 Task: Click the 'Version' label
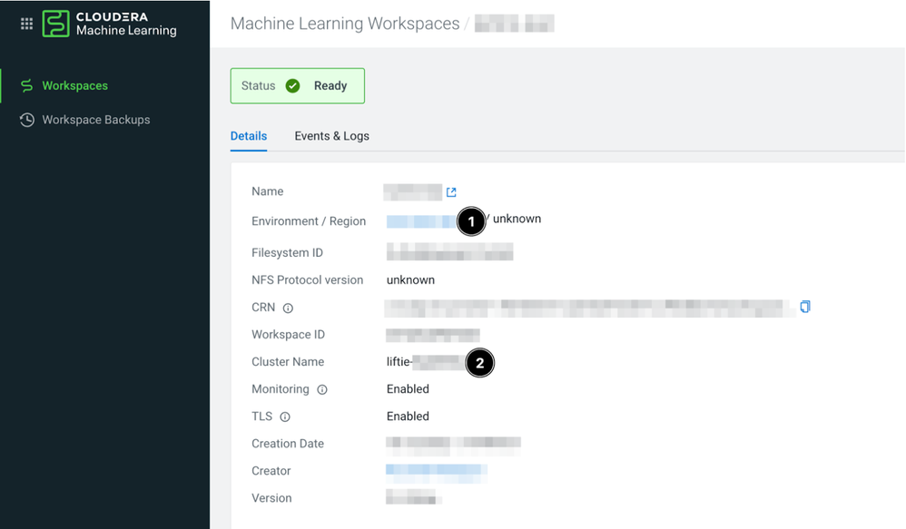pos(271,498)
